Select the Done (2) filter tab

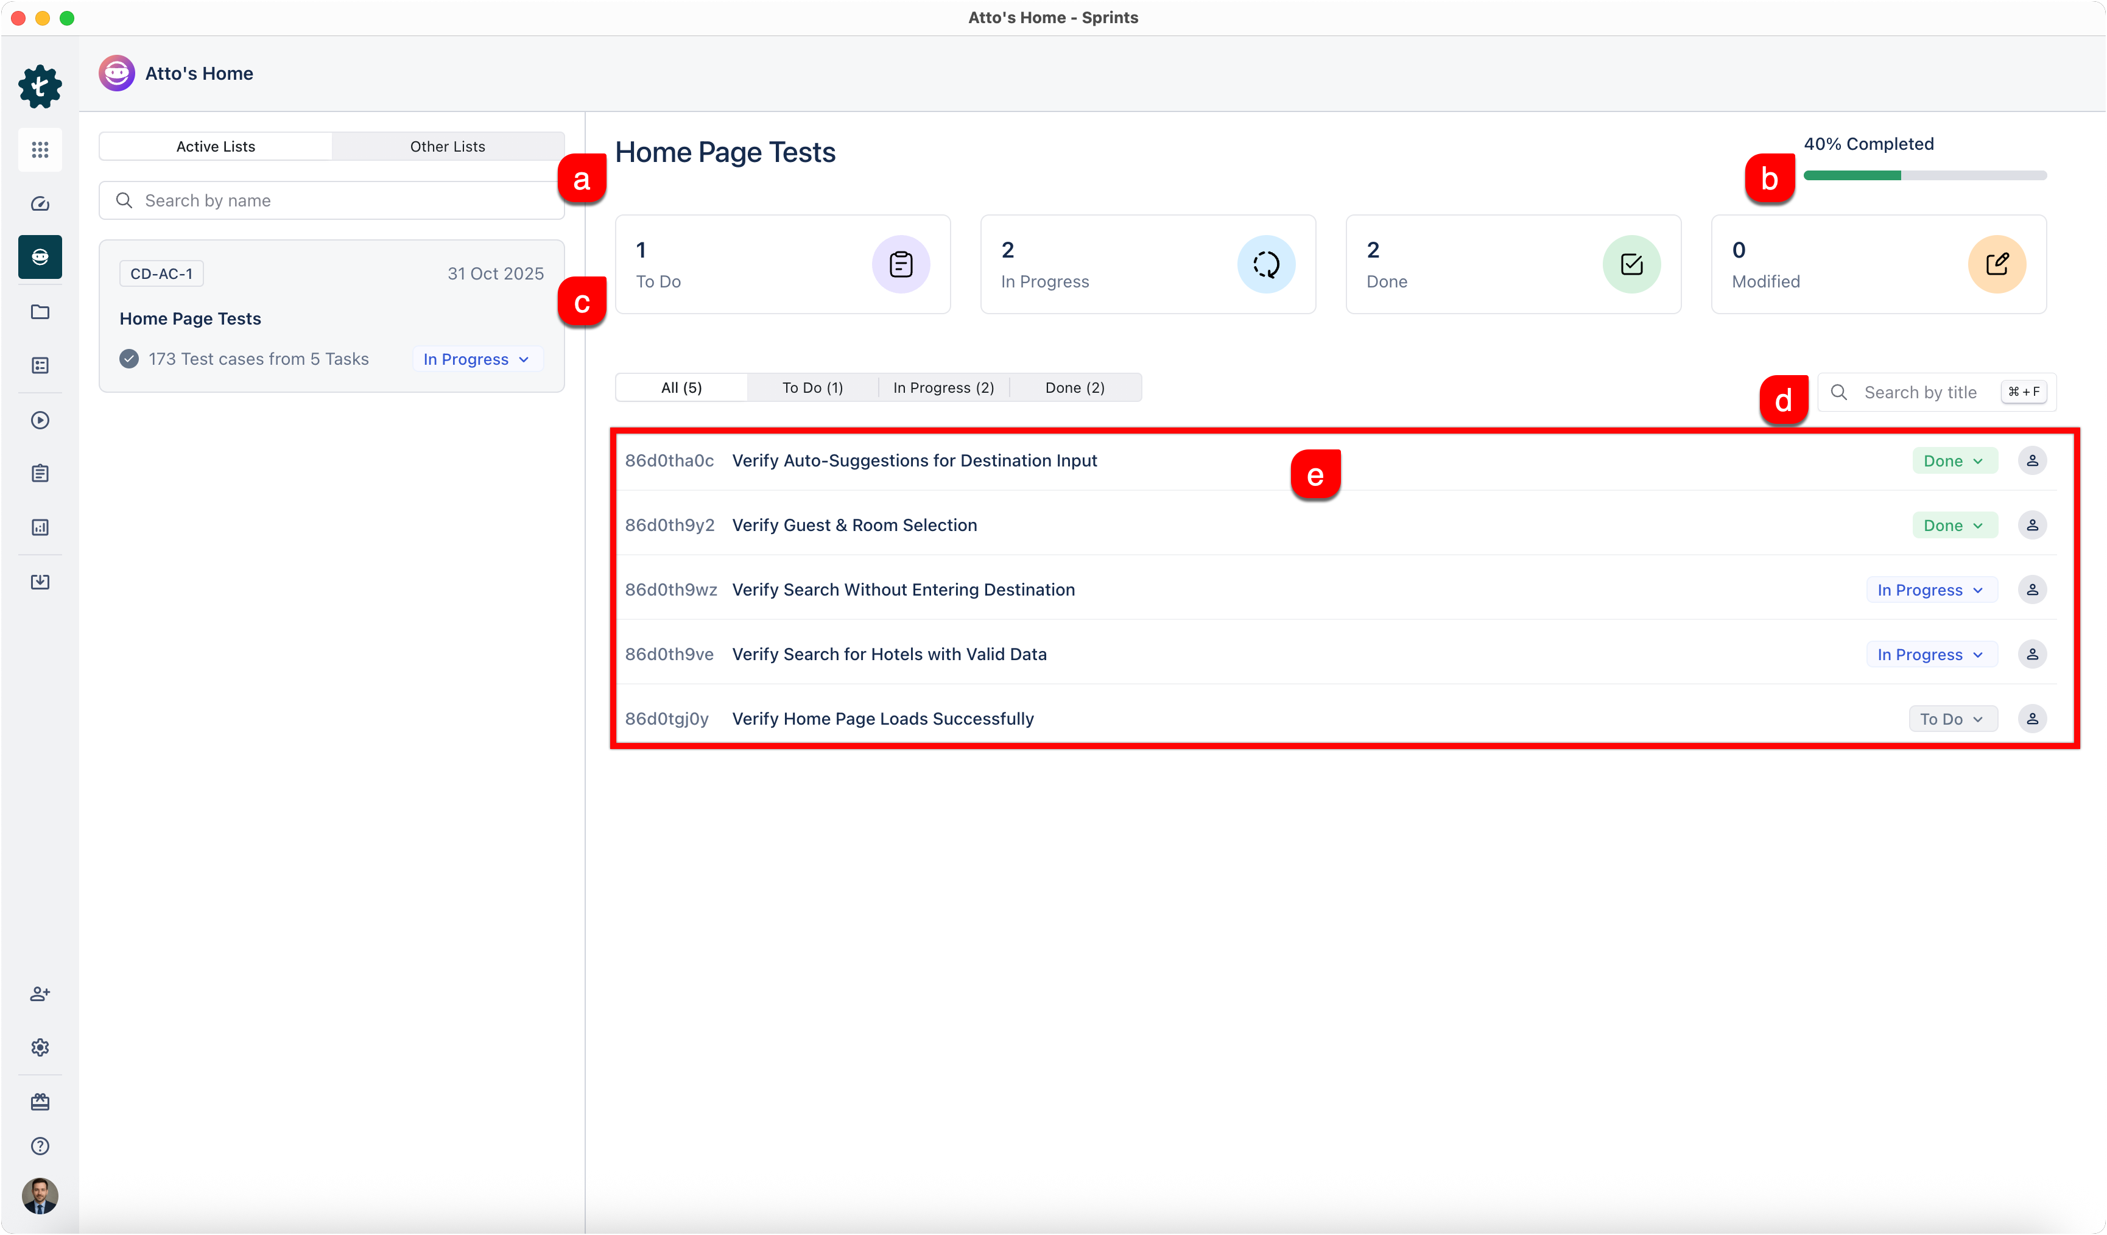1074,387
